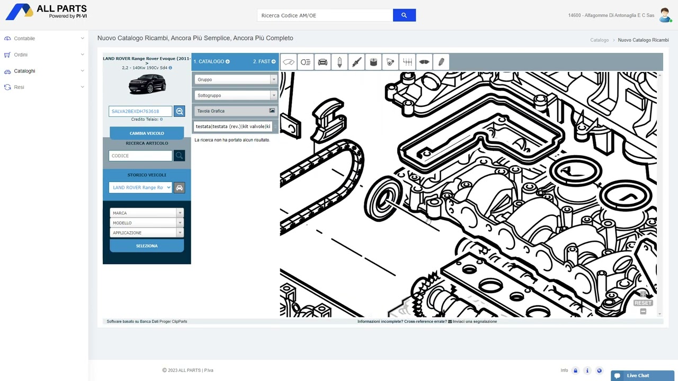
Task: Click the info icon beside engine description
Action: (170, 68)
